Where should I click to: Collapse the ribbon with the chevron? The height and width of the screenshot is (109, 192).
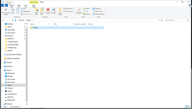(x=187, y=5)
